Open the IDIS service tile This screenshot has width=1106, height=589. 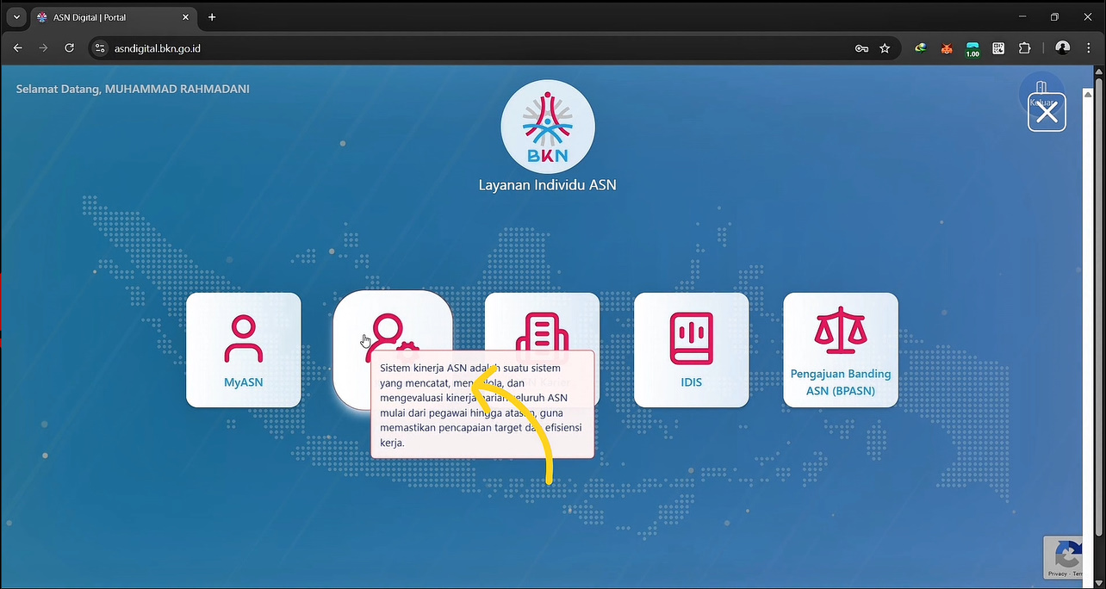691,350
